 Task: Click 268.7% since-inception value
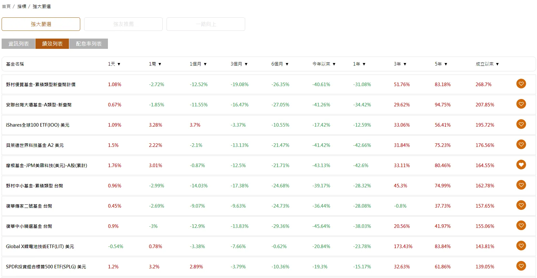pos(484,85)
